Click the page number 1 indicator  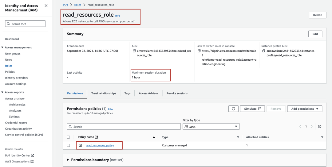point(306,126)
